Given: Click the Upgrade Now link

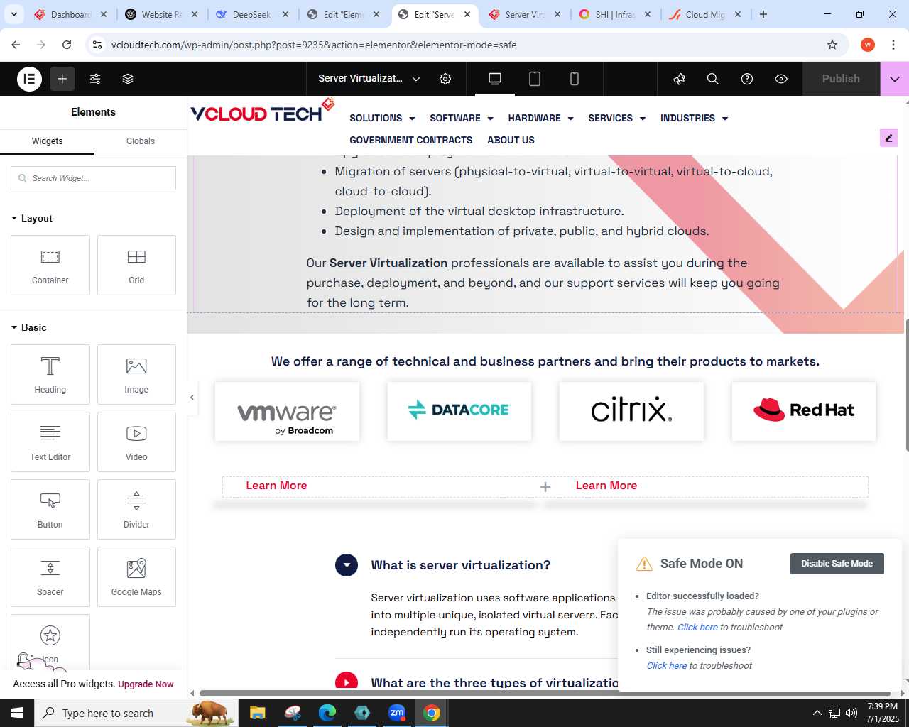Looking at the screenshot, I should click(146, 684).
